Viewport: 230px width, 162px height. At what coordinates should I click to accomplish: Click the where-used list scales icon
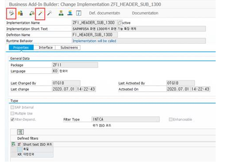click(32, 13)
